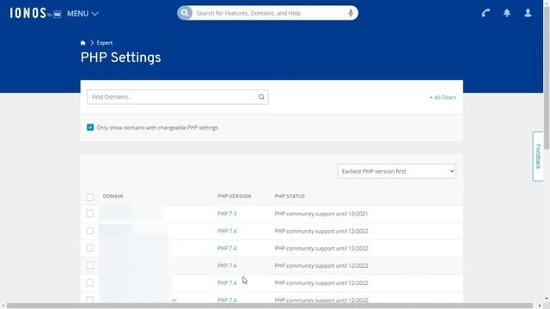The image size is (550, 309).
Task: Tick the select-all checkbox beside DOMAIN header
Action: click(x=89, y=197)
